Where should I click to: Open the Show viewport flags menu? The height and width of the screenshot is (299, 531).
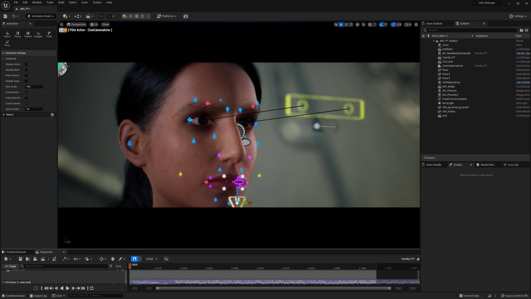pos(105,24)
